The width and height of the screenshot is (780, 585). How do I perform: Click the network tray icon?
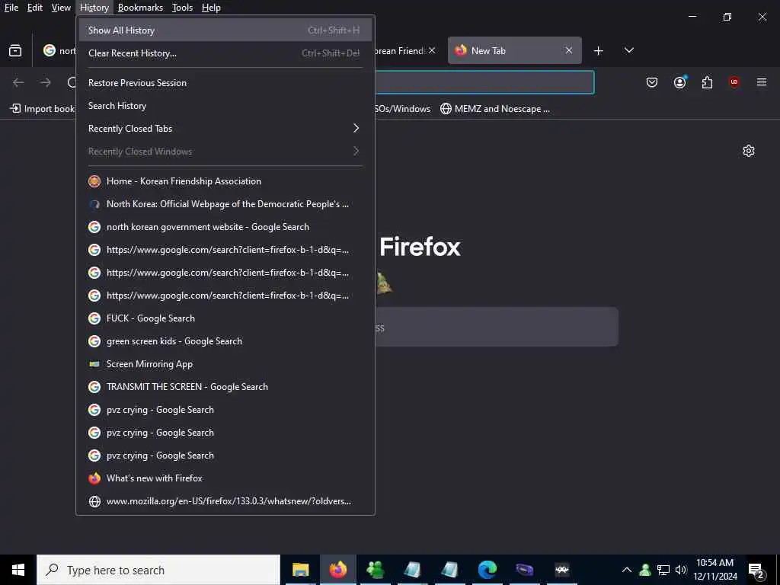point(663,570)
